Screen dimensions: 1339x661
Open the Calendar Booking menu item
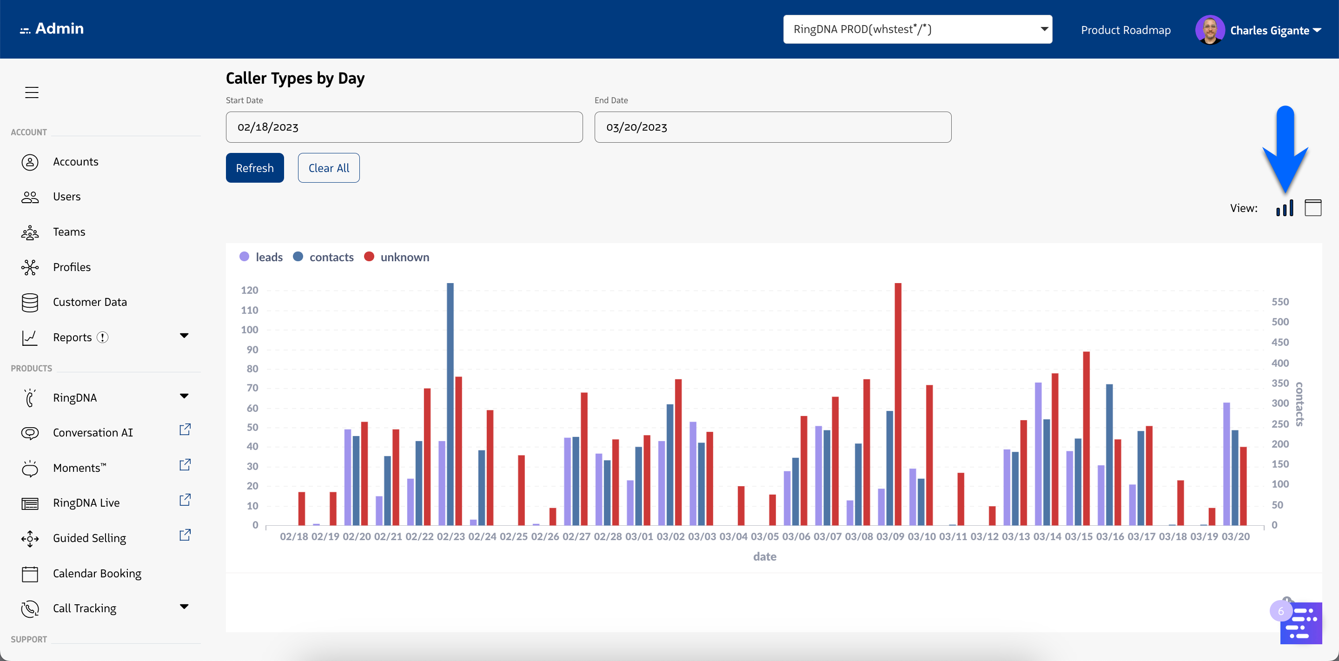[97, 573]
